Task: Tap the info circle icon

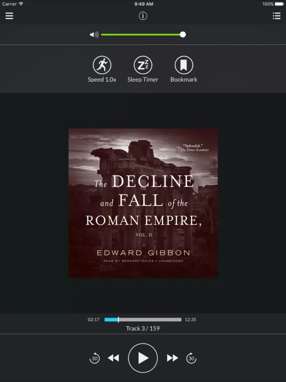Action: pos(143,16)
